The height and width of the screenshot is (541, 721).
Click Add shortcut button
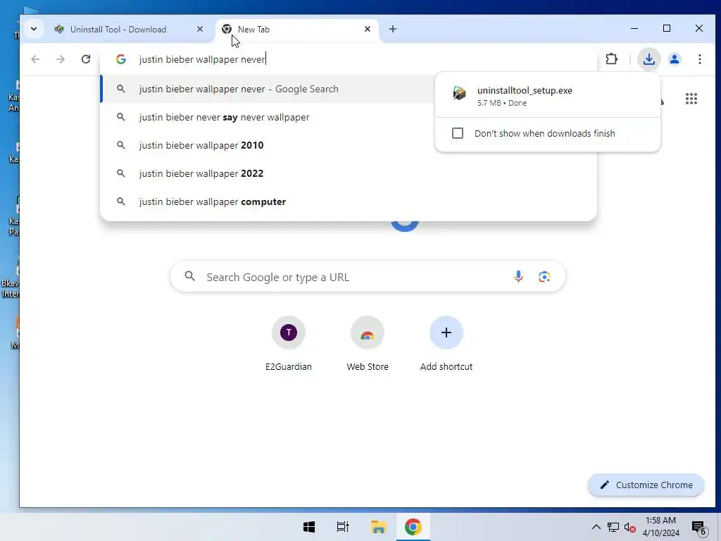446,344
